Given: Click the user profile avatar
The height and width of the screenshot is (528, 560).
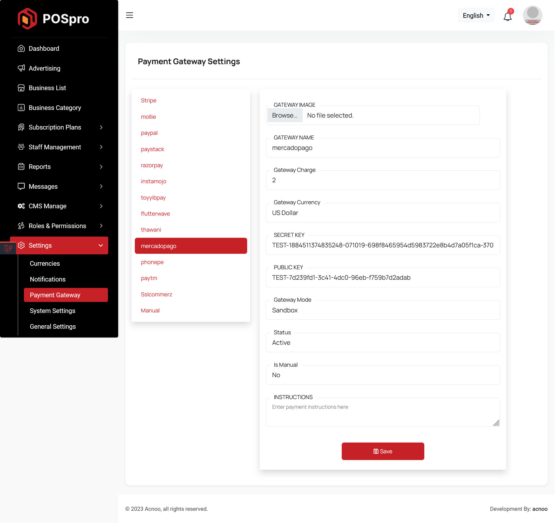Looking at the screenshot, I should tap(532, 15).
